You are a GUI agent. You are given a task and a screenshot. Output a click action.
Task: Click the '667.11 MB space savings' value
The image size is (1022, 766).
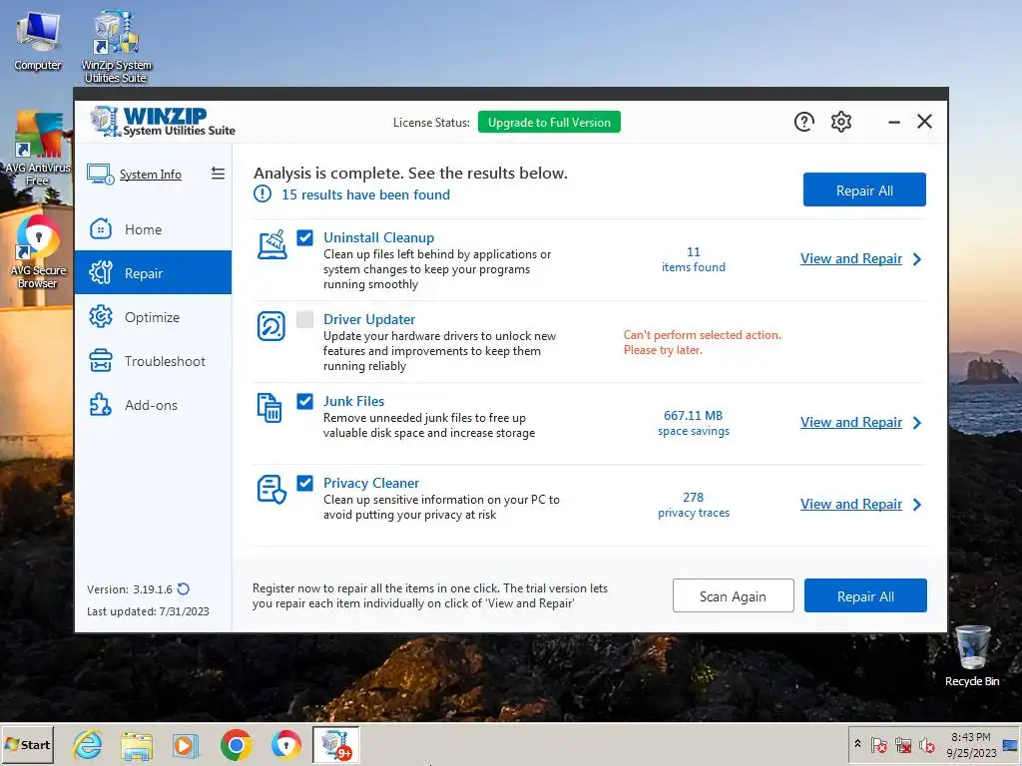click(x=694, y=423)
